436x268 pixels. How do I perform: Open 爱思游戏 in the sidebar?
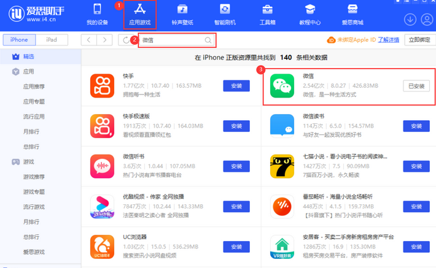(x=34, y=252)
